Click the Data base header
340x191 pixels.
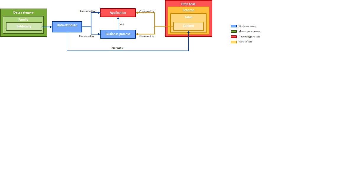click(188, 4)
